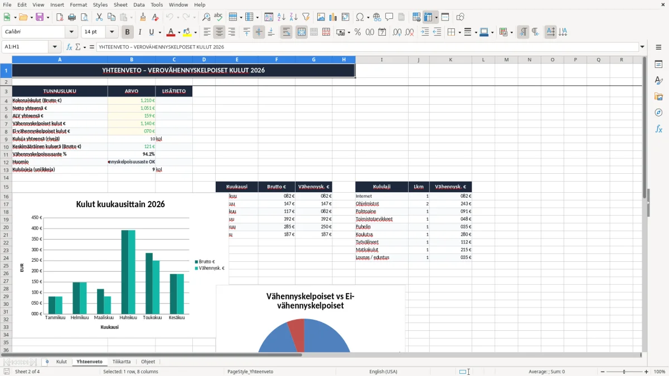Open Find & Replace

coord(206,17)
